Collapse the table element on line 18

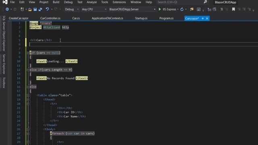(x=28, y=95)
